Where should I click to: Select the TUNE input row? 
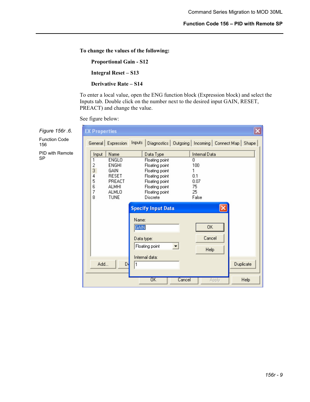[173, 198]
